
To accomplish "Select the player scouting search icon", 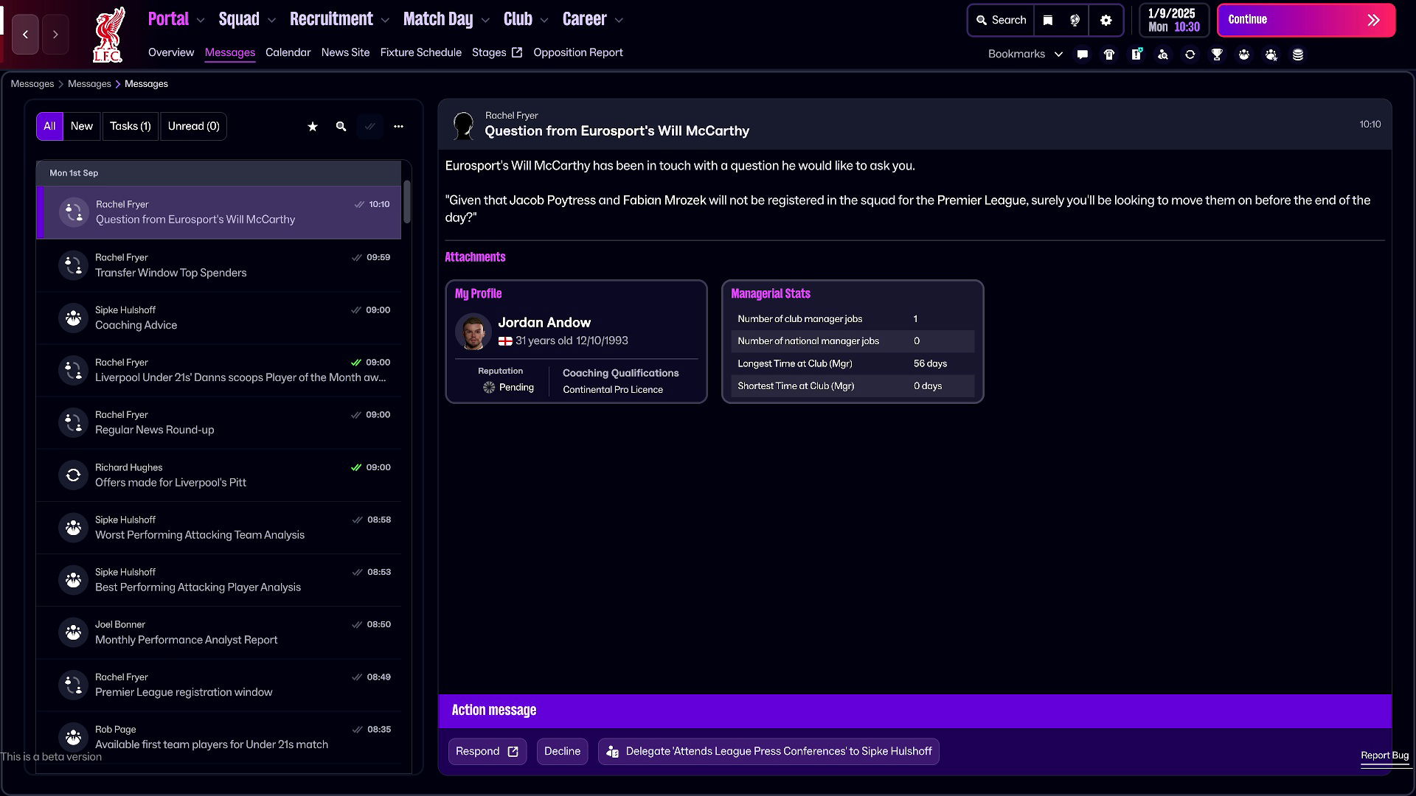I will click(1164, 54).
